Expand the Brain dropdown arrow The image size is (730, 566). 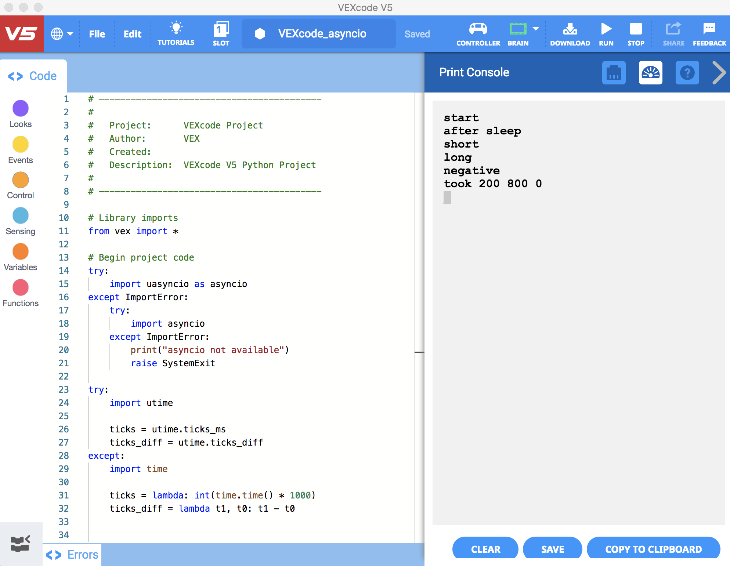[536, 29]
